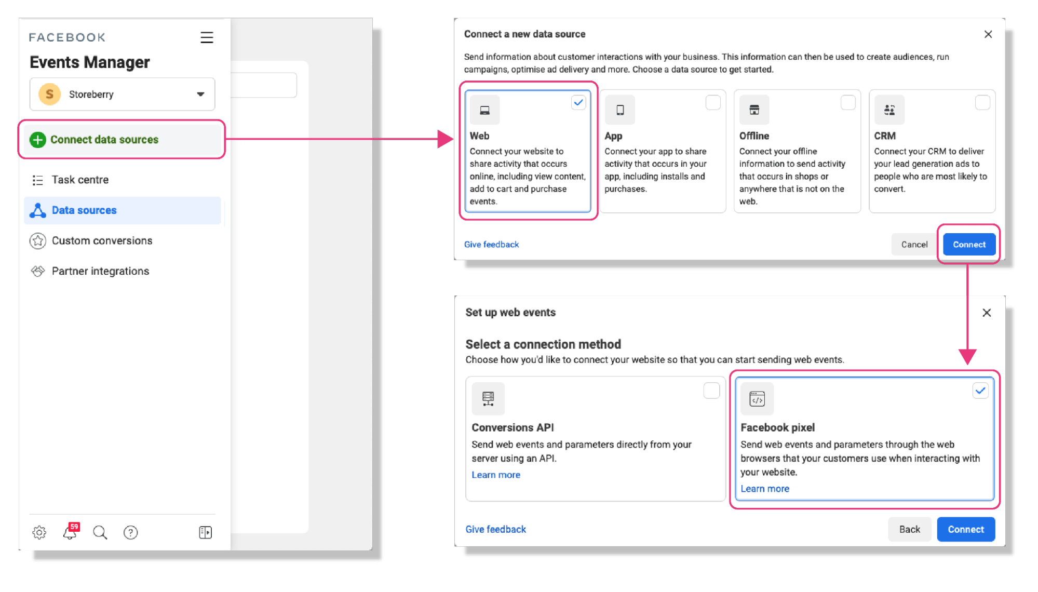The height and width of the screenshot is (592, 1038).
Task: Check the App data source checkbox
Action: tap(713, 103)
